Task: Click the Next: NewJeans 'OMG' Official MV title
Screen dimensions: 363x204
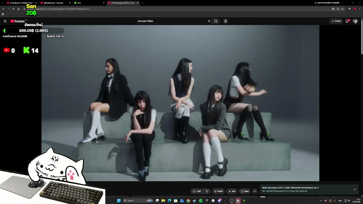Action: click(290, 188)
